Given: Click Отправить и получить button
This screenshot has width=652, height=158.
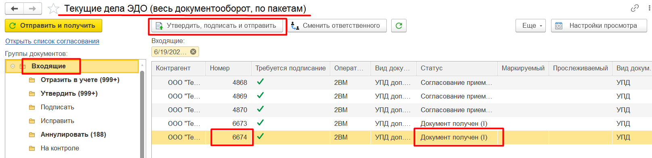Looking at the screenshot, I should click(x=53, y=26).
